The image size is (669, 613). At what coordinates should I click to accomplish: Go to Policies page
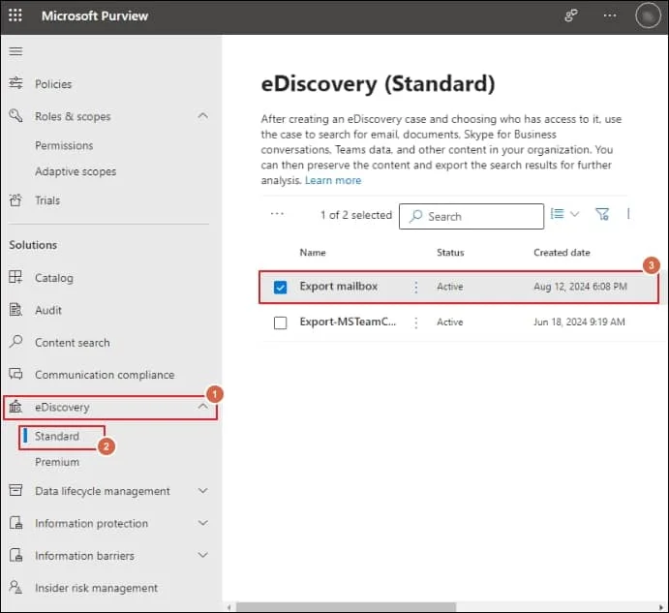click(x=53, y=84)
